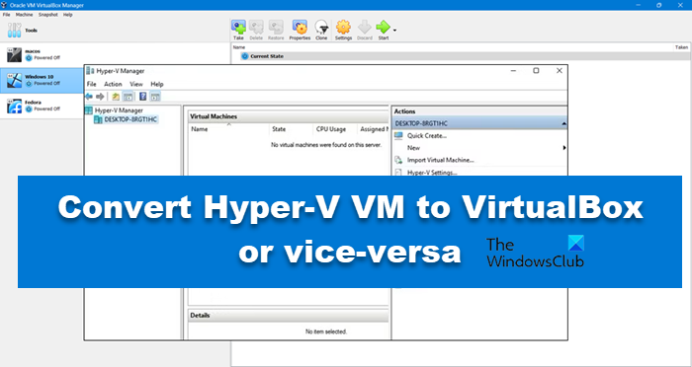Click the Up one level folder icon

[116, 97]
